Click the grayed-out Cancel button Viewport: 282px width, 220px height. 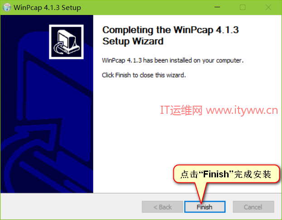coord(253,207)
